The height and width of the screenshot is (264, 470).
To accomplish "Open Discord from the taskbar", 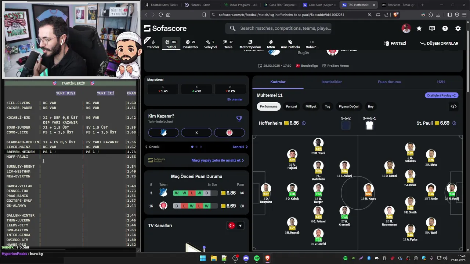I will (x=246, y=258).
